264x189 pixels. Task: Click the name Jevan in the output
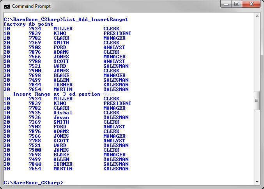61,117
